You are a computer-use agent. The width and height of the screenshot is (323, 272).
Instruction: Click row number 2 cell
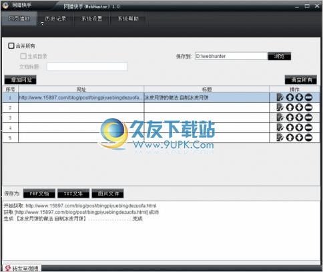[10, 107]
